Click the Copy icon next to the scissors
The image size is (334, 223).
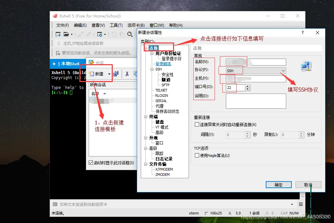coord(136,74)
